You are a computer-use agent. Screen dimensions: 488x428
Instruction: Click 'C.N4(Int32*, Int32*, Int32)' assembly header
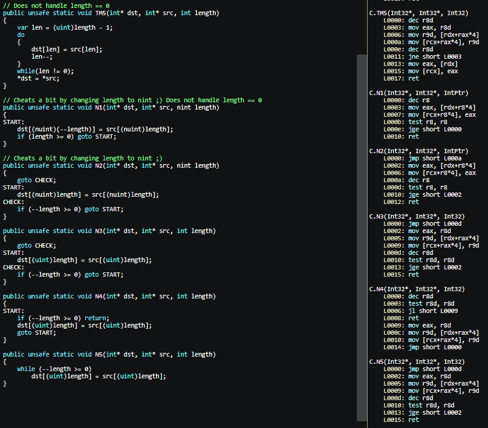coord(417,289)
